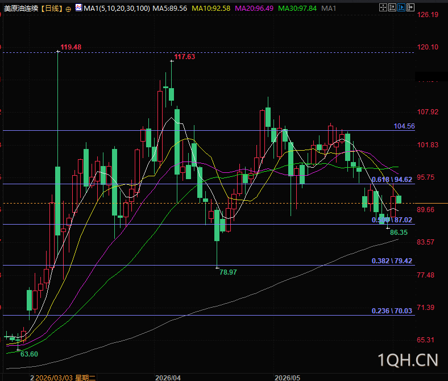Click the 0.382 \ 79.42 retracement label
This screenshot has width=448, height=381.
[392, 260]
